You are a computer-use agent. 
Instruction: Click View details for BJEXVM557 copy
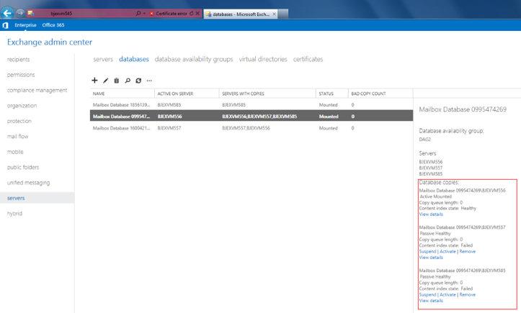(x=431, y=258)
